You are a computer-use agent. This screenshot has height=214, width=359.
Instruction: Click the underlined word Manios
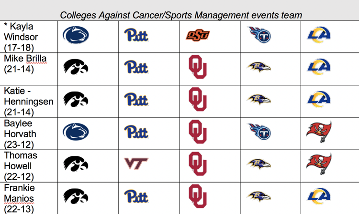(19, 198)
